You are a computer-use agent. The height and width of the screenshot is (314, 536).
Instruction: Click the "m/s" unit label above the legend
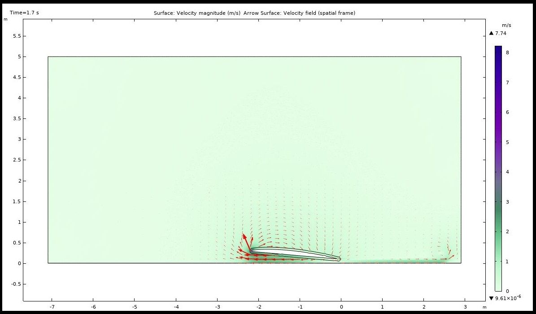[x=507, y=26]
